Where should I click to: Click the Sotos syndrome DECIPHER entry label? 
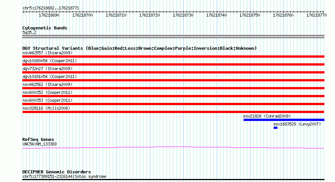(x=64, y=177)
